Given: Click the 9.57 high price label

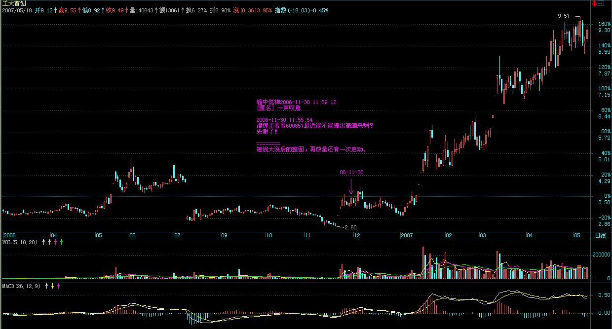Looking at the screenshot, I should [x=564, y=16].
